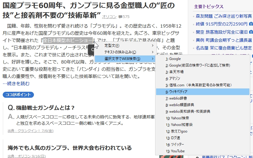Screen dimensions: 253x158
Task: Open topic 終値 915円安の2万2590円
Action: tap(221, 24)
